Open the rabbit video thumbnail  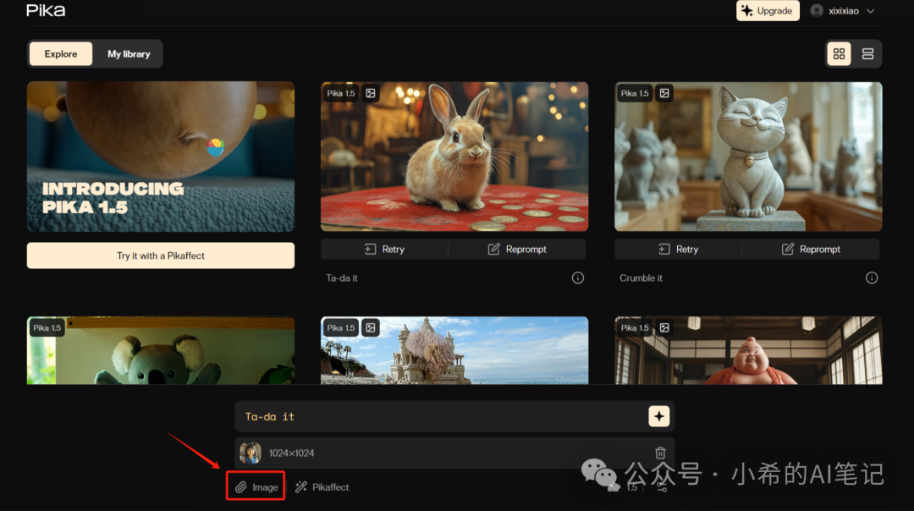pyautogui.click(x=454, y=157)
